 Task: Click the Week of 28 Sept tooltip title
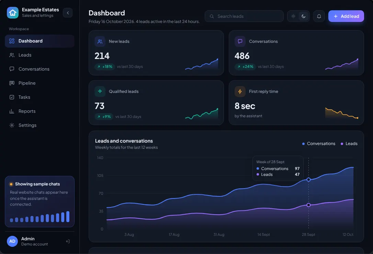270,162
